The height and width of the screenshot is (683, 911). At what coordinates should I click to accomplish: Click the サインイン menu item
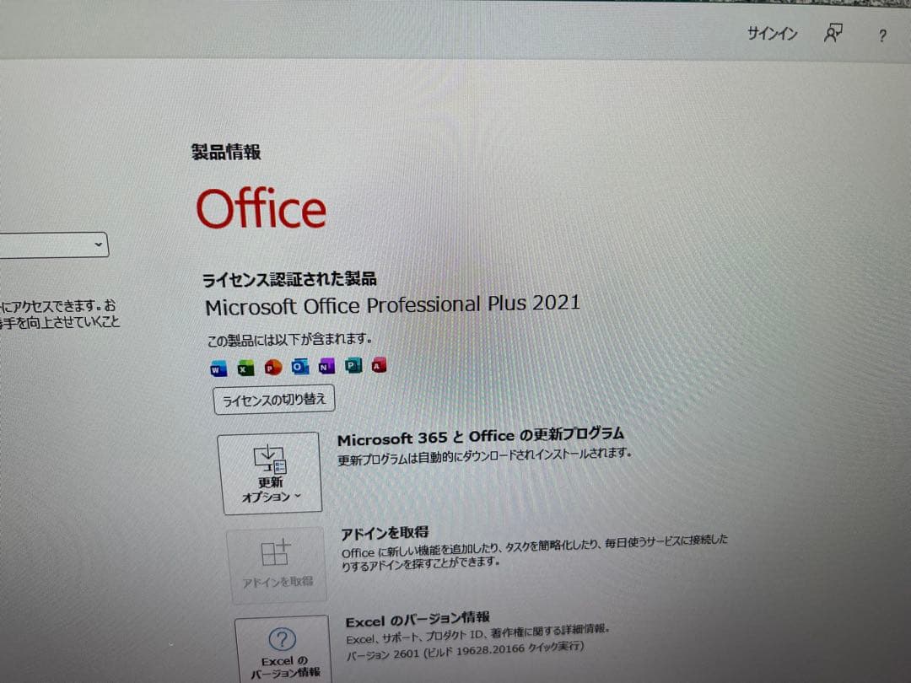770,33
